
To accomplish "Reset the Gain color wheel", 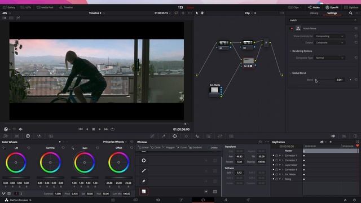I will [97, 148].
